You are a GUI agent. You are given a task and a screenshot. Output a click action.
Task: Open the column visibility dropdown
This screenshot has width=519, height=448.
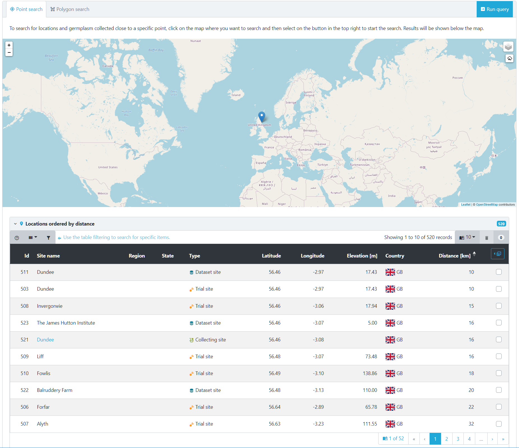[33, 238]
